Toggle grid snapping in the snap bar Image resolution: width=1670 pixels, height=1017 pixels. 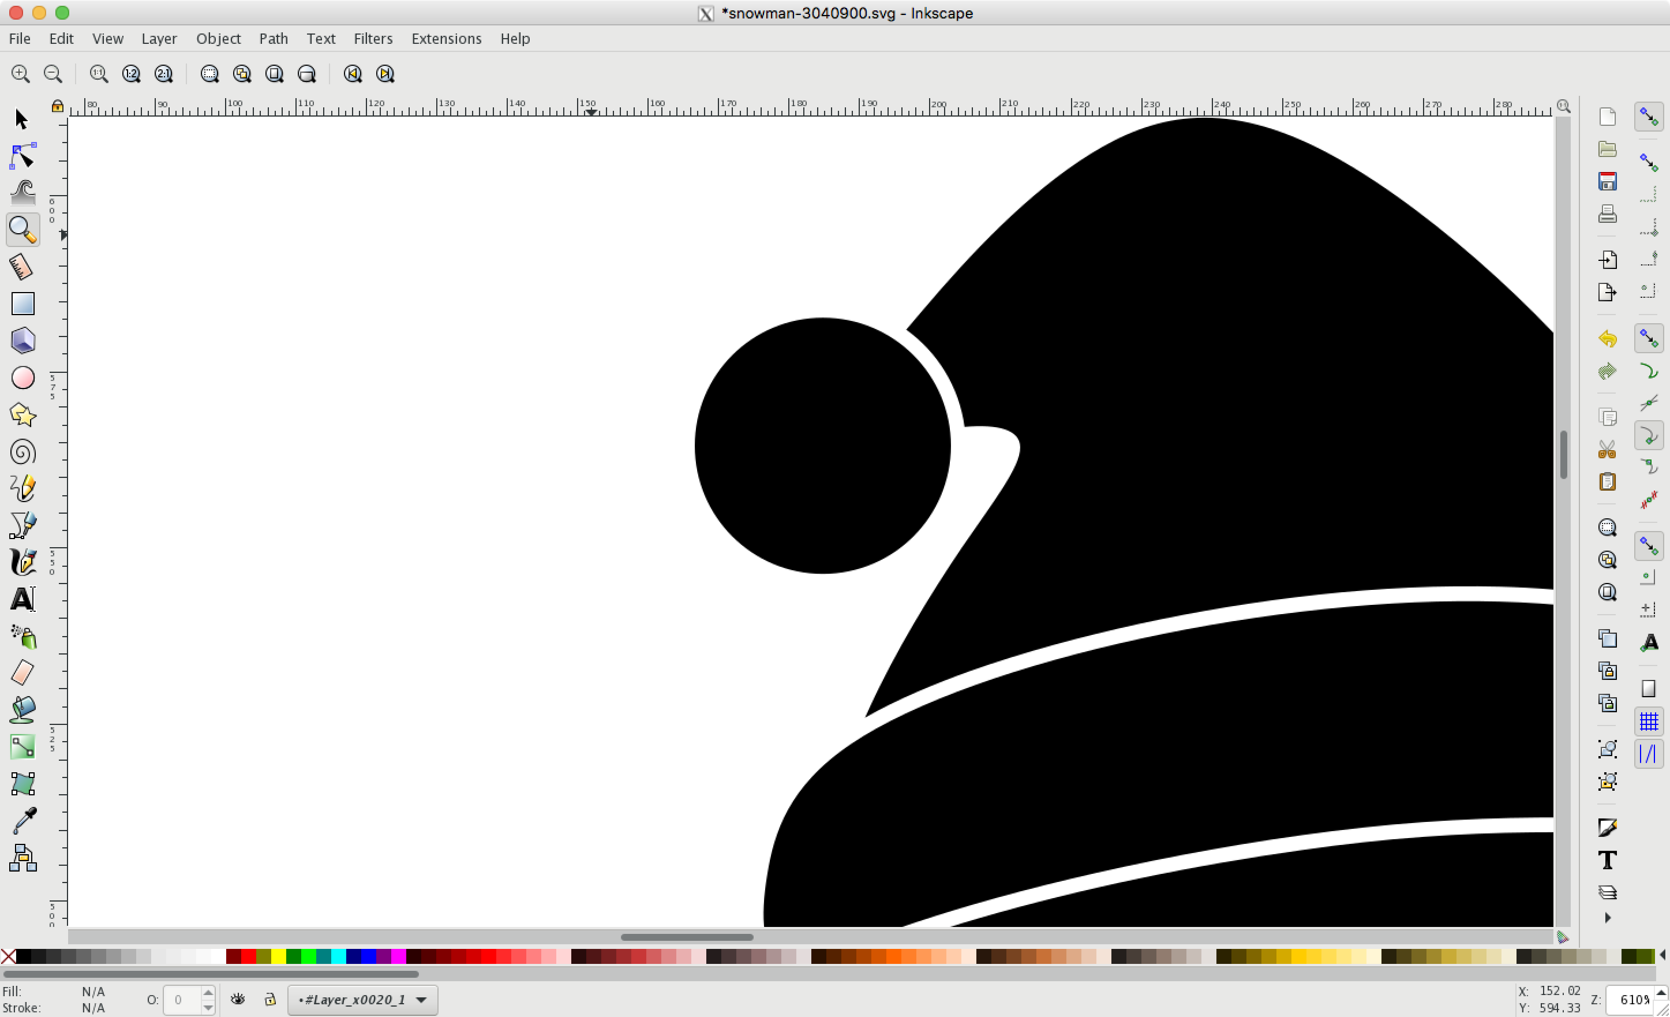tap(1648, 721)
